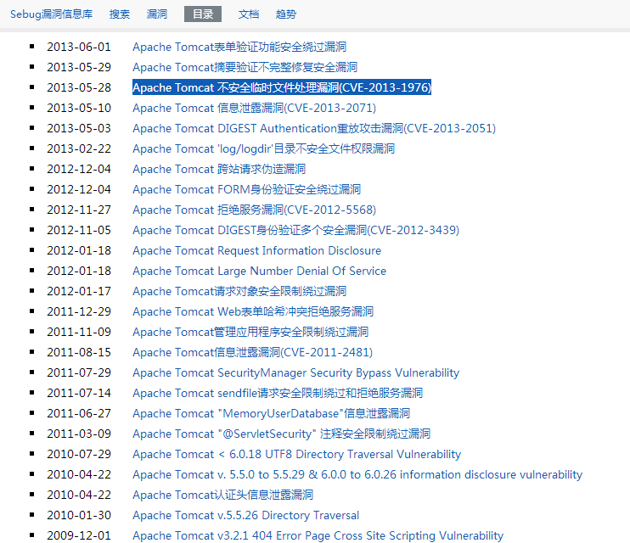Open the Sebug漏洞信息库 home link

point(52,14)
